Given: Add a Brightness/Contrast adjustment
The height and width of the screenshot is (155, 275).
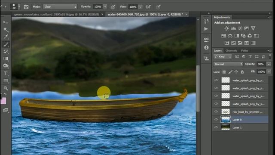Looking at the screenshot, I should (x=226, y=28).
